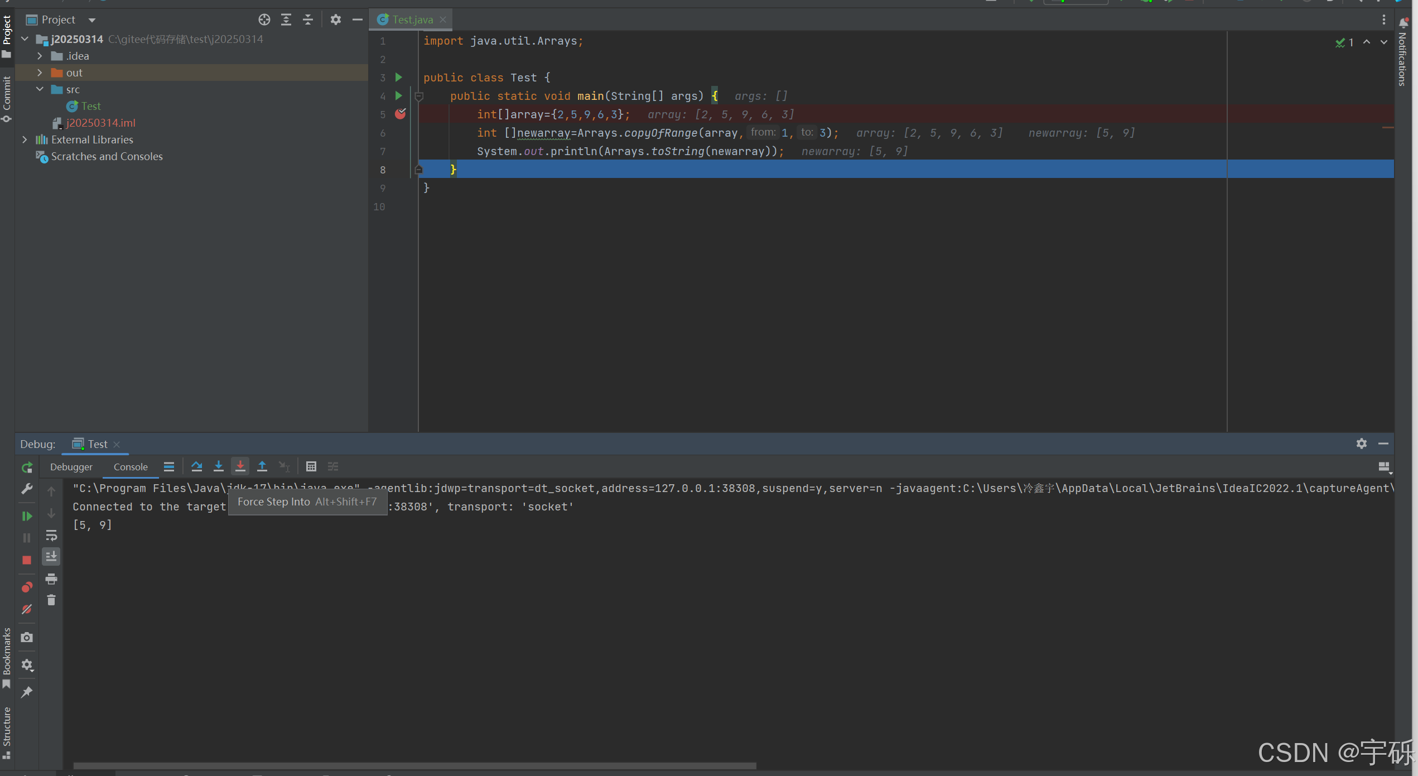Viewport: 1418px width, 776px height.
Task: Click the Force Step Into red arrow
Action: pyautogui.click(x=240, y=466)
